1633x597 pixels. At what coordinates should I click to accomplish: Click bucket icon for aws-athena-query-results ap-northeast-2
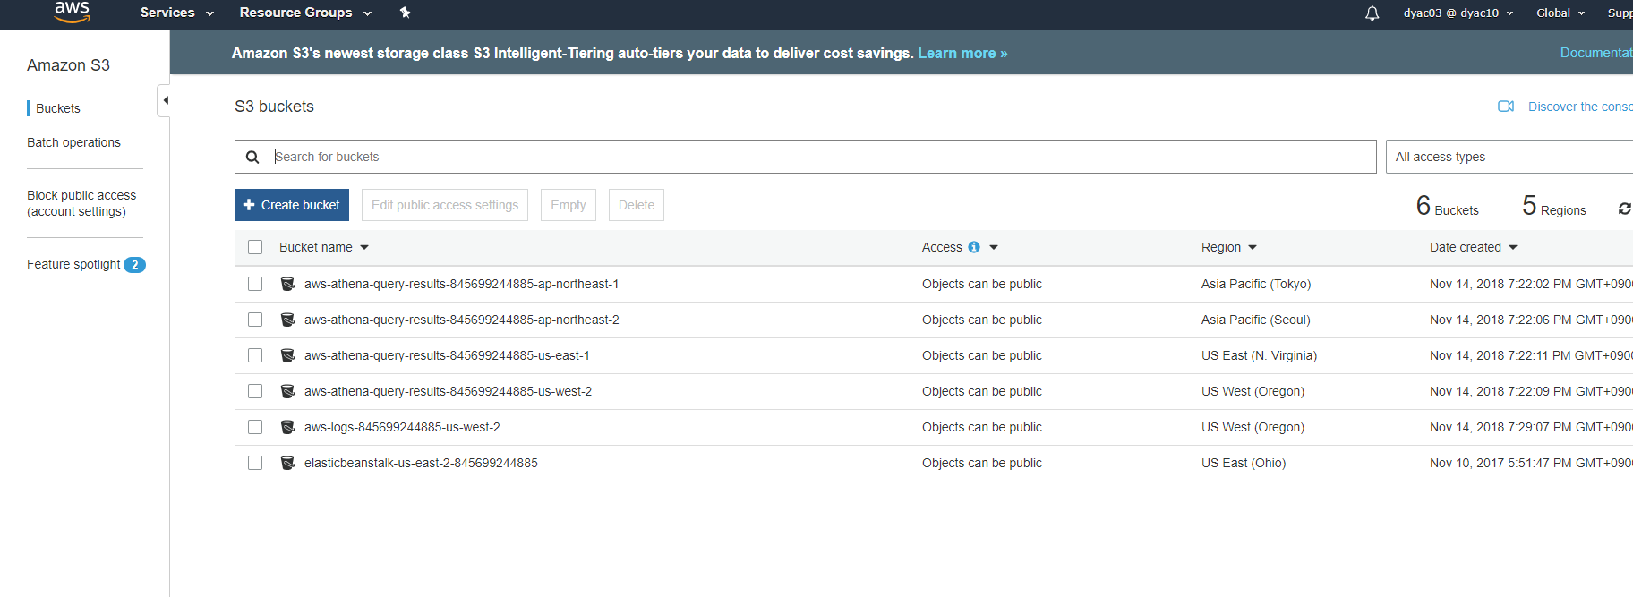287,320
